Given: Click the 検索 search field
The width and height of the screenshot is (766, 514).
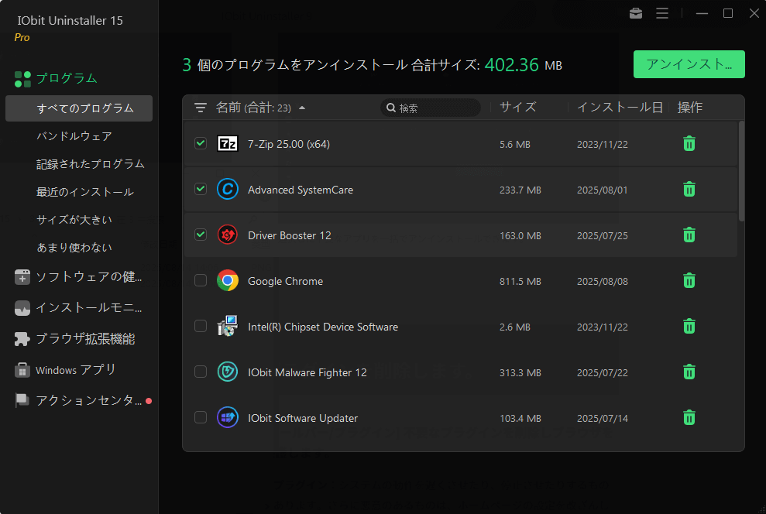Looking at the screenshot, I should pos(431,108).
